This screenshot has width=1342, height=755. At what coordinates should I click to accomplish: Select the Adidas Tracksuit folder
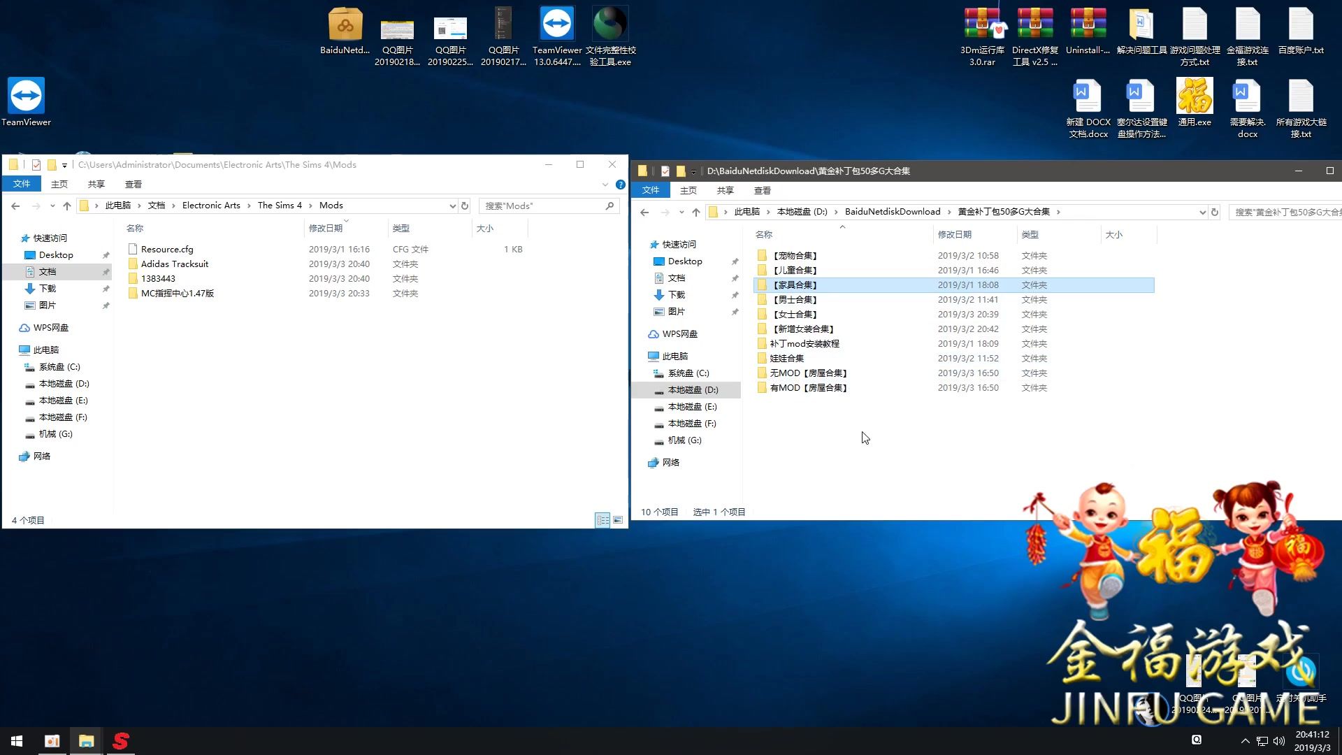click(x=175, y=264)
